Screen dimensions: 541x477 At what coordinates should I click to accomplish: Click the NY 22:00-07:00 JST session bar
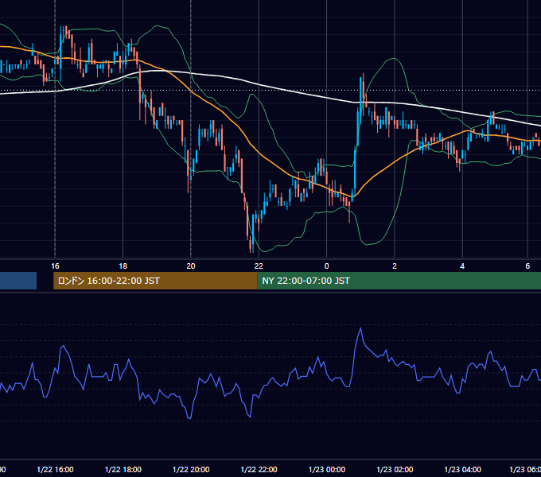click(399, 281)
